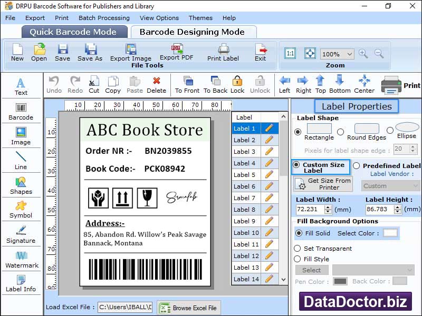422x316 pixels.
Task: Select the Watermark tool
Action: pos(22,260)
